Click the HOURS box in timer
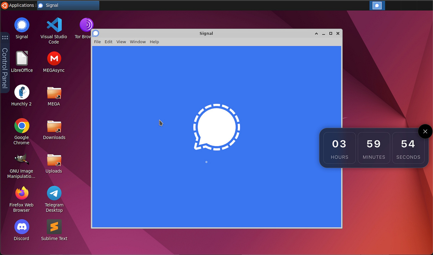 pyautogui.click(x=339, y=148)
